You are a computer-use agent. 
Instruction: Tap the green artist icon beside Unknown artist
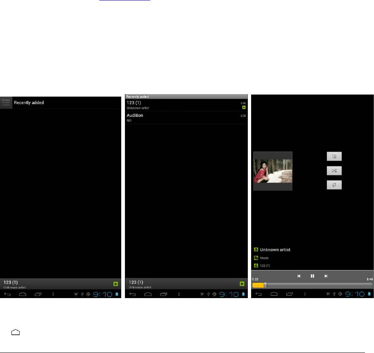(256, 250)
